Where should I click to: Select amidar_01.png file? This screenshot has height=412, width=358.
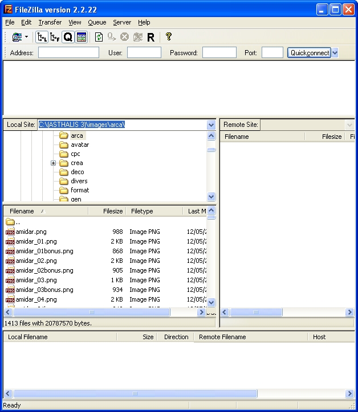click(36, 241)
